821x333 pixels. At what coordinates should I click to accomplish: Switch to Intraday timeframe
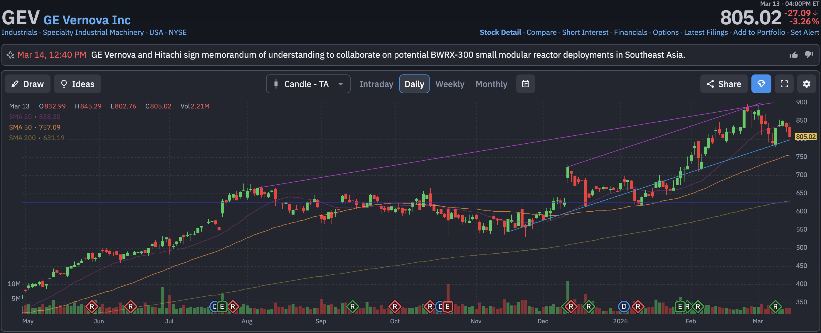click(x=376, y=84)
